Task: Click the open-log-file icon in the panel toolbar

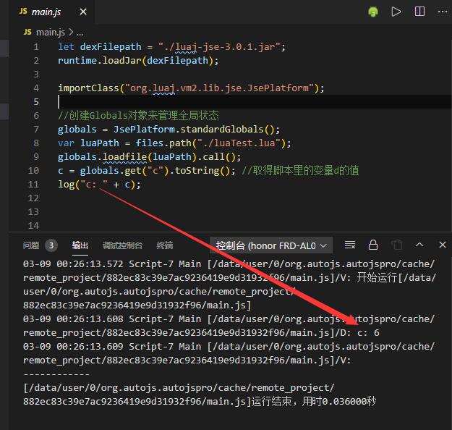Action: click(x=396, y=245)
